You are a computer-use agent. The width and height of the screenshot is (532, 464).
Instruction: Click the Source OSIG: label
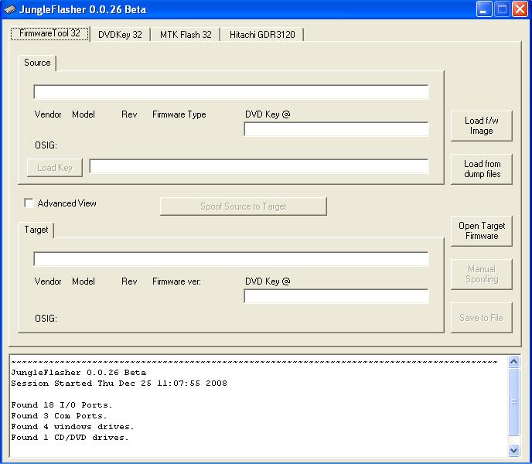coord(46,145)
